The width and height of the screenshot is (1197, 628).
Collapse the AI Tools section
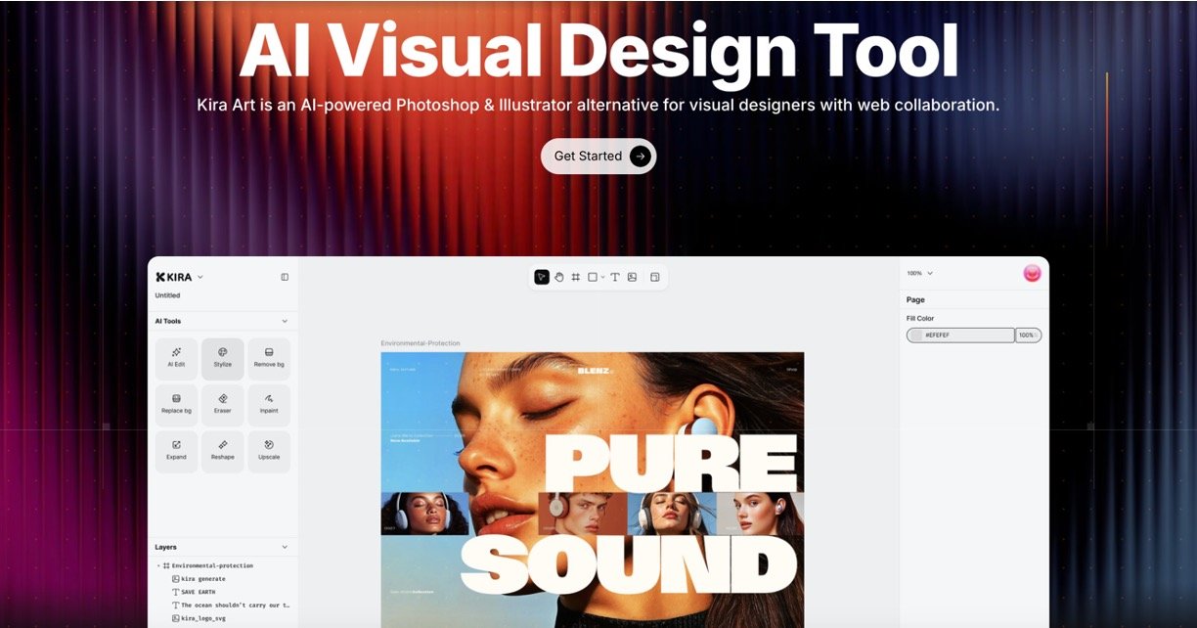pyautogui.click(x=285, y=321)
